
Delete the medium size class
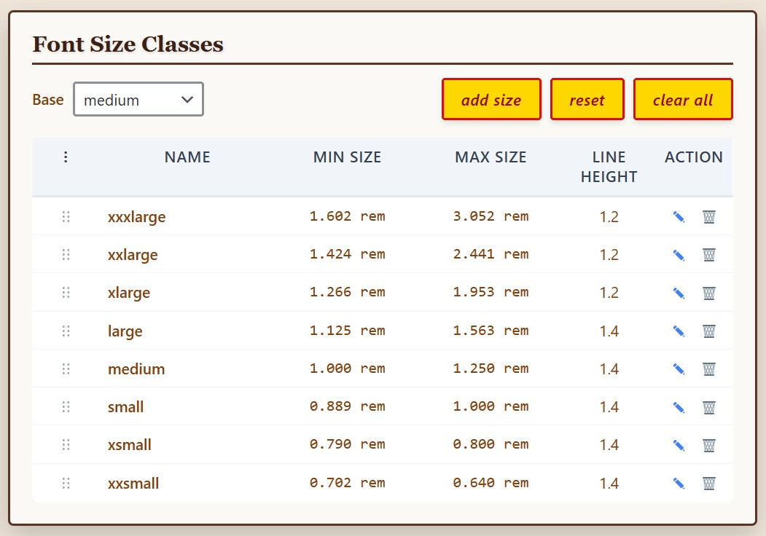pyautogui.click(x=708, y=368)
